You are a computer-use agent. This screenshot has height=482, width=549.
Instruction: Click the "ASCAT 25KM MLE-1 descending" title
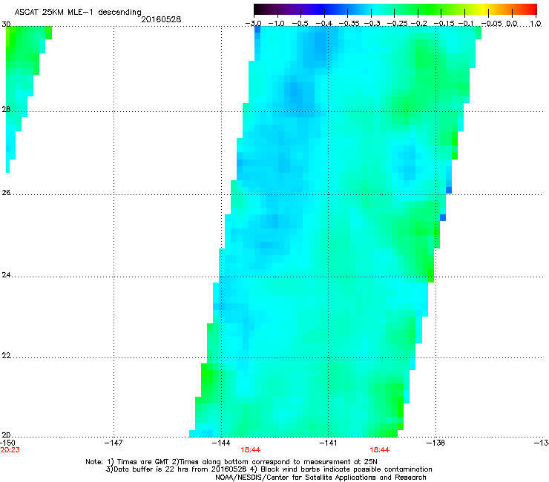[78, 13]
